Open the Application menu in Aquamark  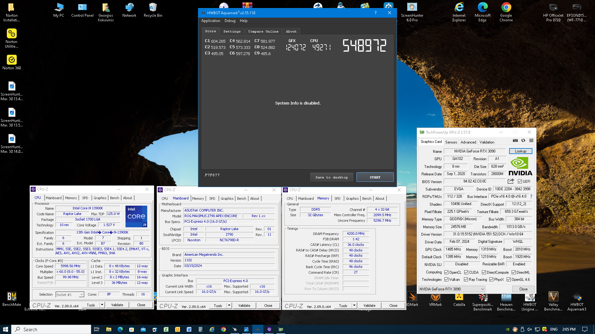point(211,21)
